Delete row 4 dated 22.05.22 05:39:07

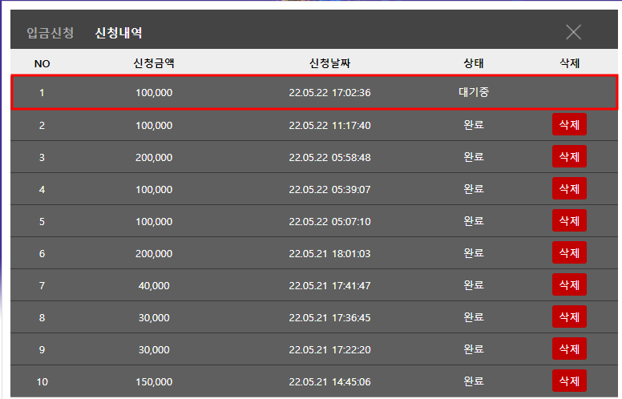[x=569, y=189]
